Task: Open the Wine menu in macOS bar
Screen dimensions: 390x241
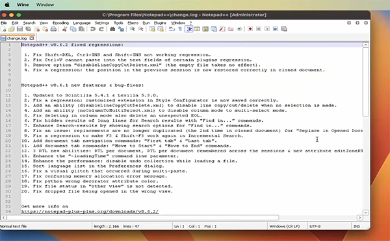Action: point(23,5)
